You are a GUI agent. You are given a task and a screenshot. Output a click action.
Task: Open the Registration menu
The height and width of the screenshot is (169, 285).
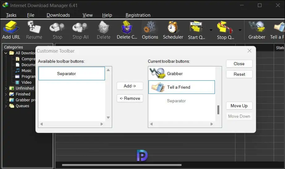coord(138,15)
